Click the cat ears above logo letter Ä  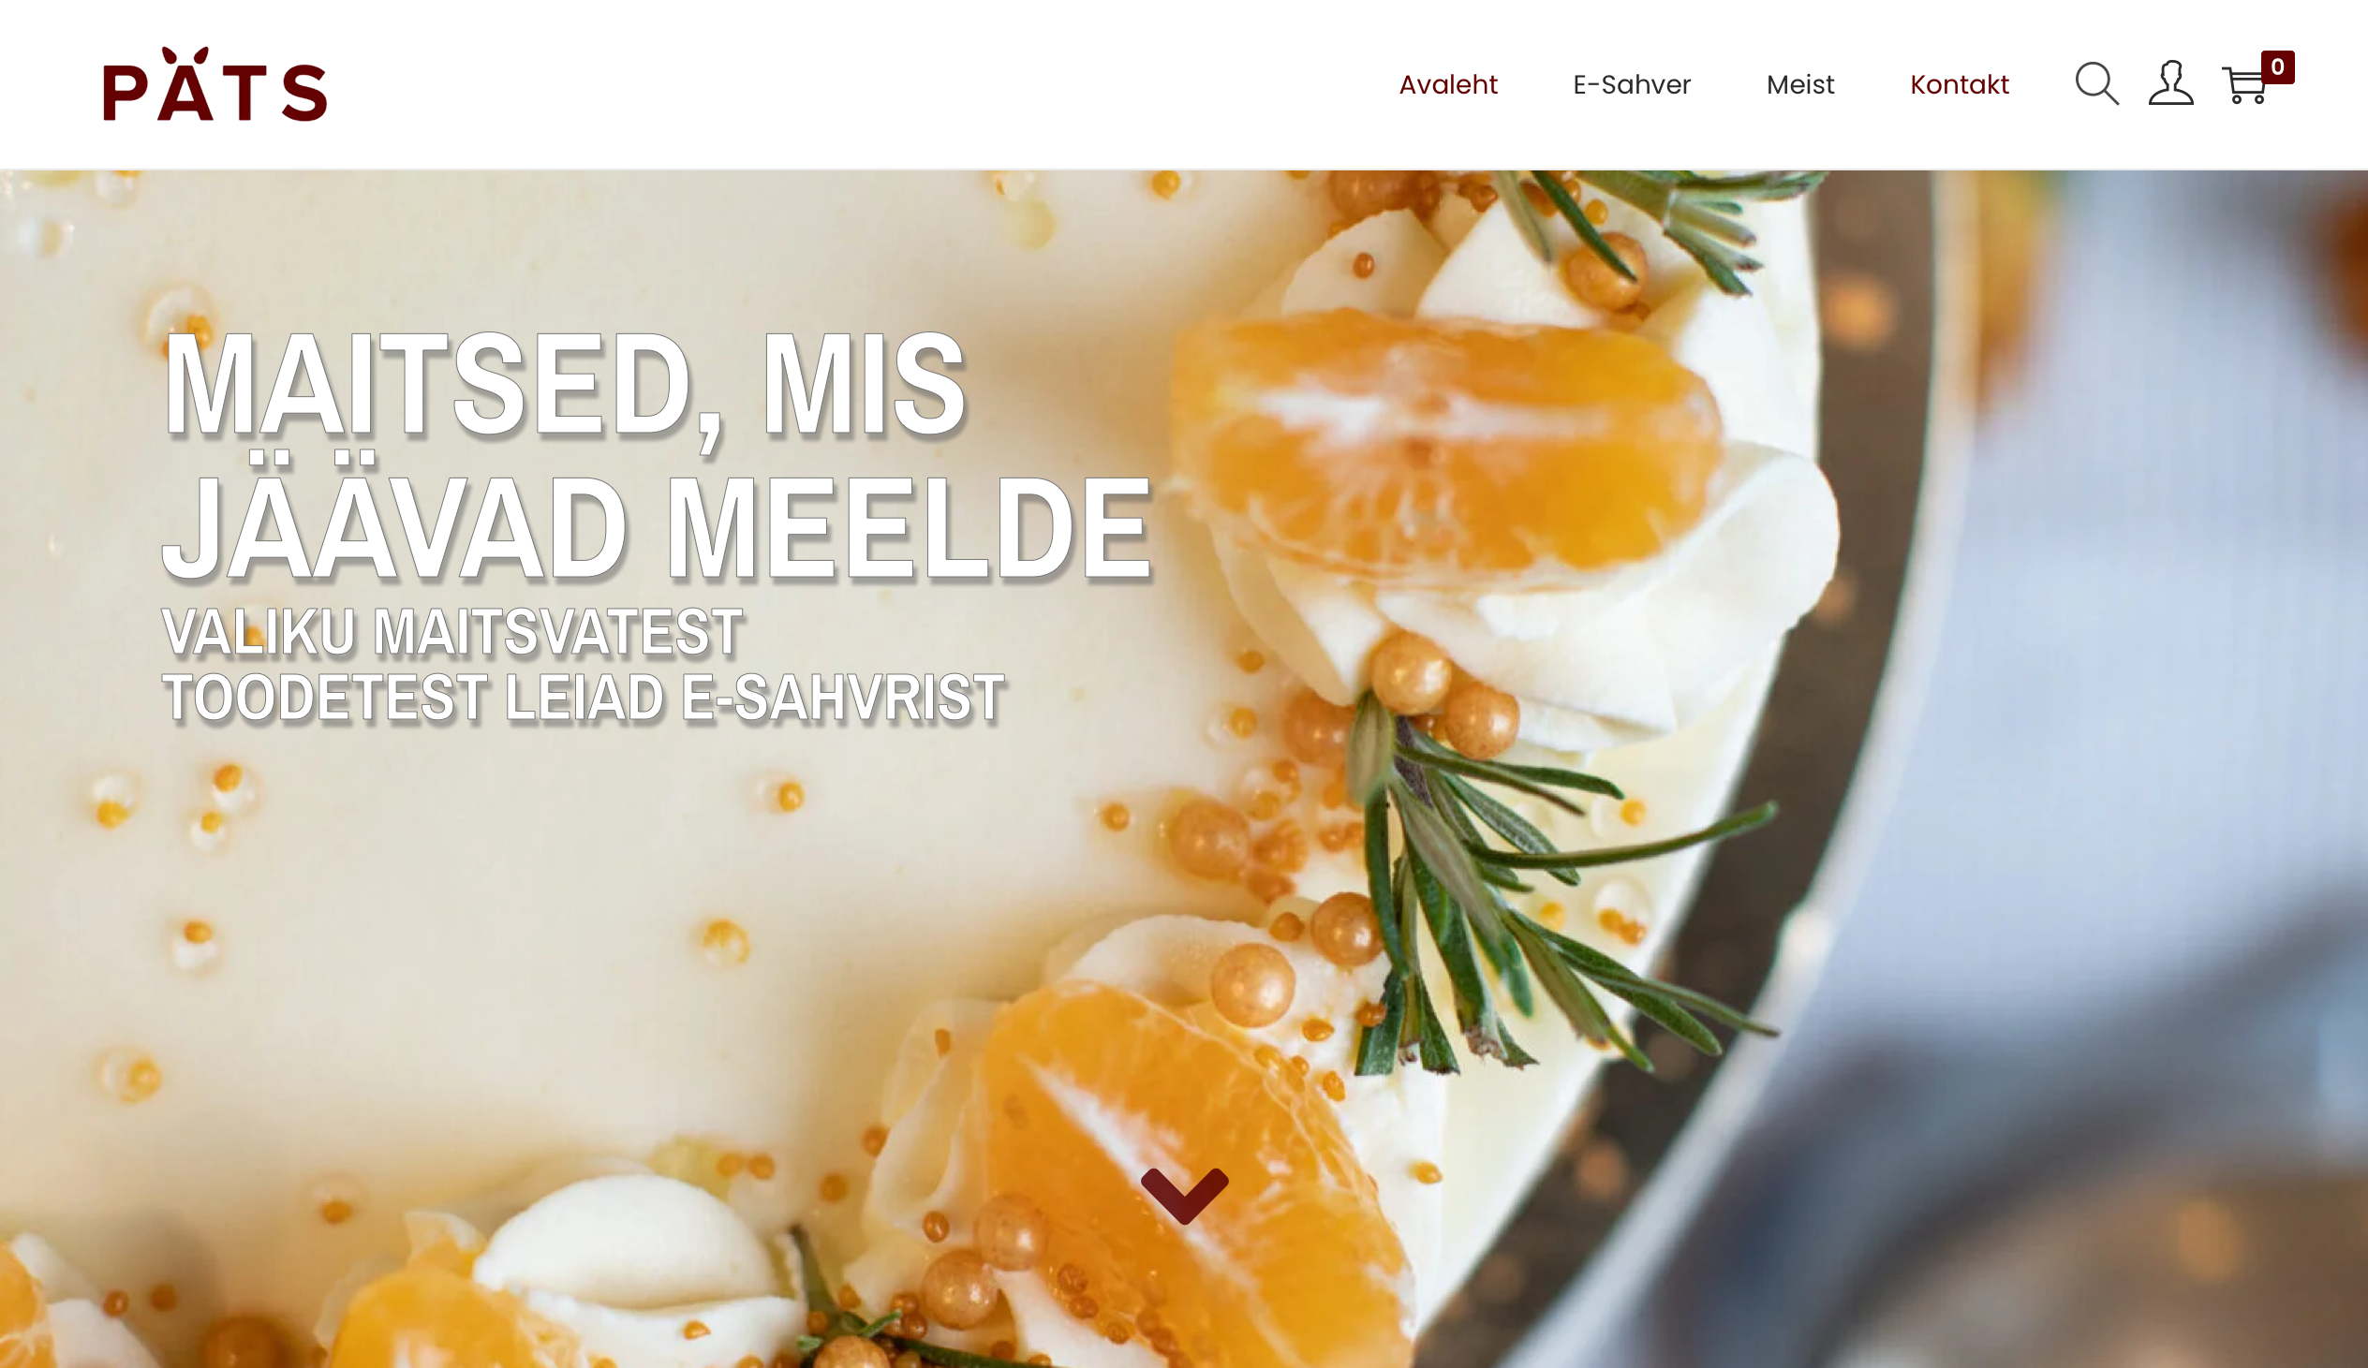185,53
